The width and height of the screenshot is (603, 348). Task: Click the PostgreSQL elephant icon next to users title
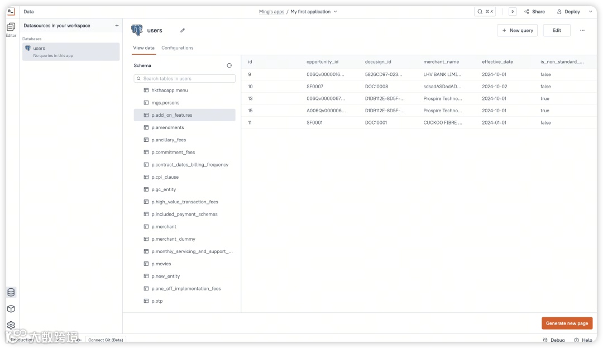137,30
